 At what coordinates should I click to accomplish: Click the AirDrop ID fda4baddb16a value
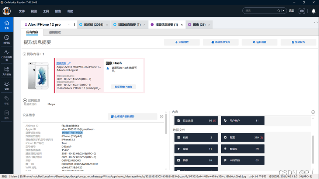70,126
